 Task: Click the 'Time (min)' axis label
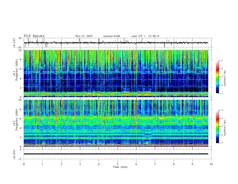[120, 167]
